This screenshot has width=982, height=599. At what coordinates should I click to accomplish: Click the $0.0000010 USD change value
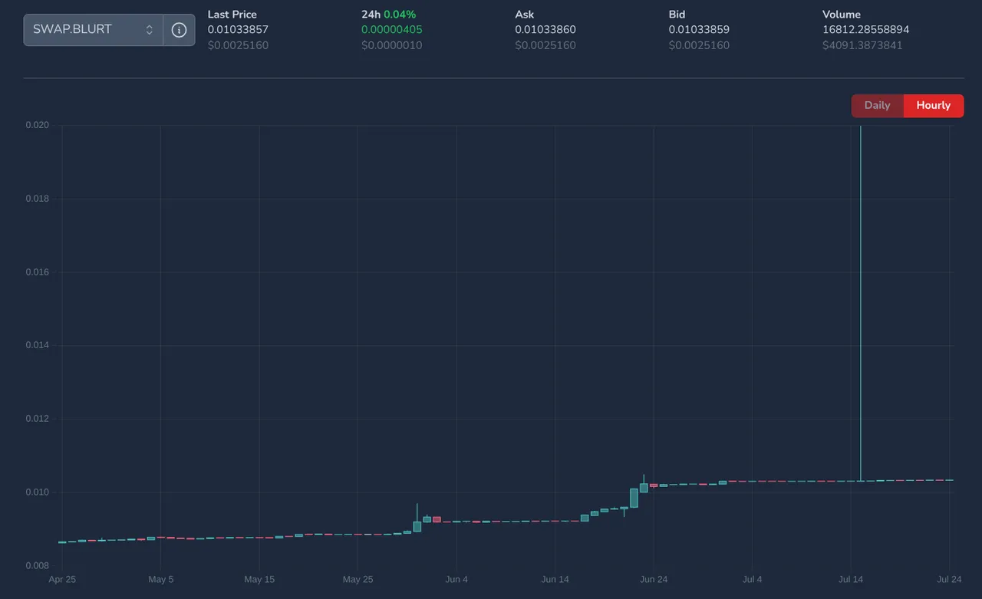tap(392, 45)
